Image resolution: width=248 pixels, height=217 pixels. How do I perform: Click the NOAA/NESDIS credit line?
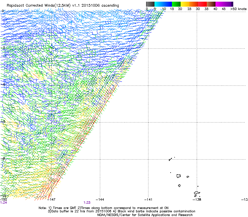[x=145, y=215]
